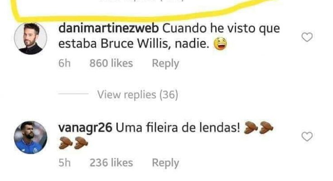Click the line beside View replies
This screenshot has width=333, height=181.
(73, 93)
